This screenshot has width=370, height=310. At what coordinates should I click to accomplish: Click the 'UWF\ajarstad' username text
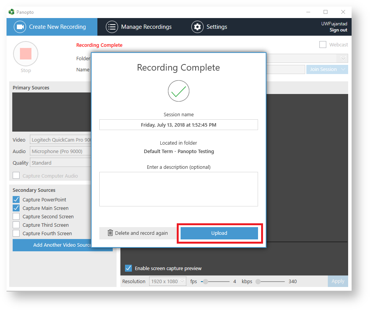point(334,24)
